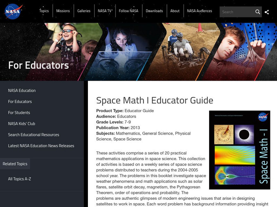Click the 'Grade Levels: 7-9' text

pyautogui.click(x=114, y=122)
